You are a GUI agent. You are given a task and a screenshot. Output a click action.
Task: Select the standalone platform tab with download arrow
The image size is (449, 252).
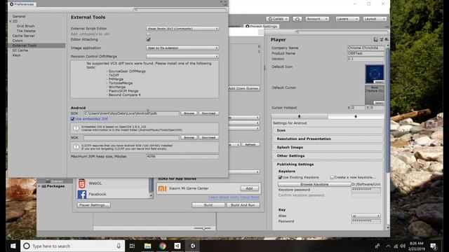point(300,116)
